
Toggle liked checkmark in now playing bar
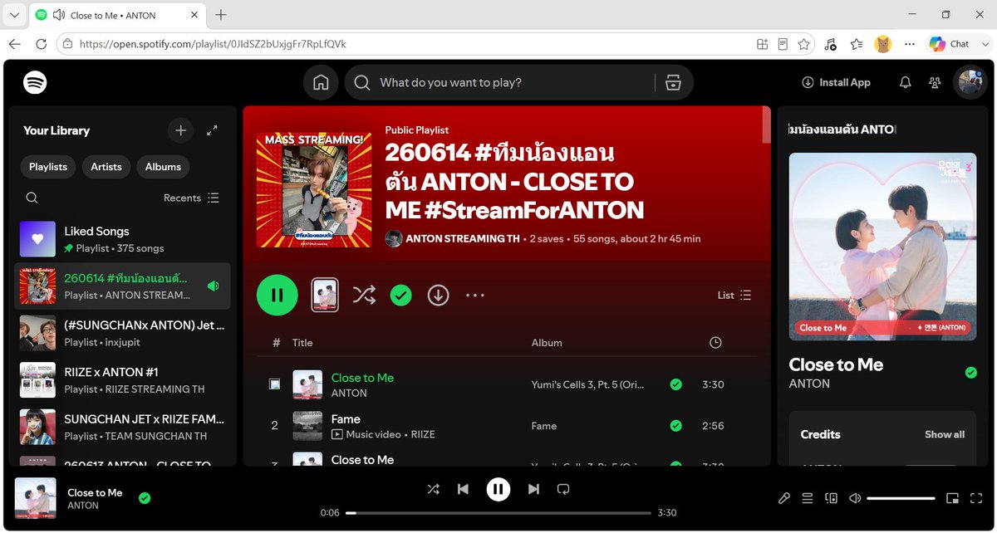[145, 498]
